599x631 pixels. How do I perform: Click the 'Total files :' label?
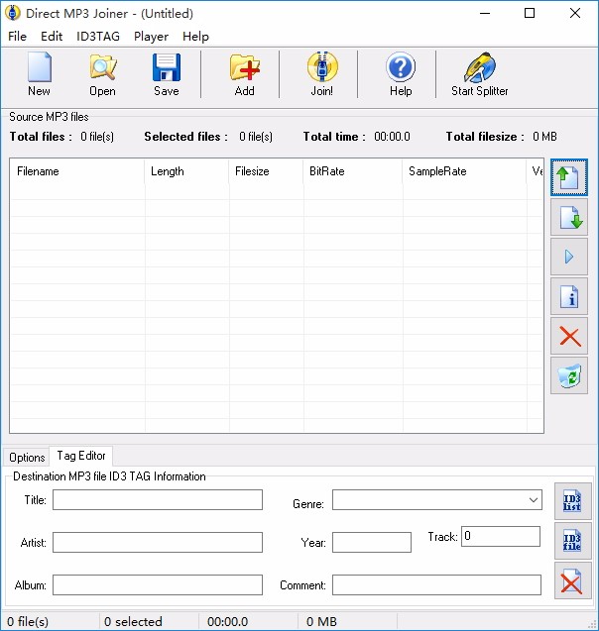(41, 137)
